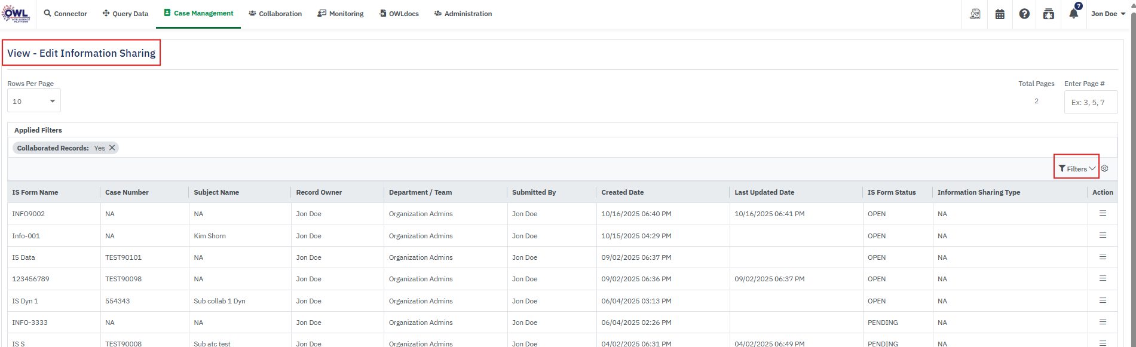
Task: Remove the Collaborated Records filter chip
Action: 112,148
